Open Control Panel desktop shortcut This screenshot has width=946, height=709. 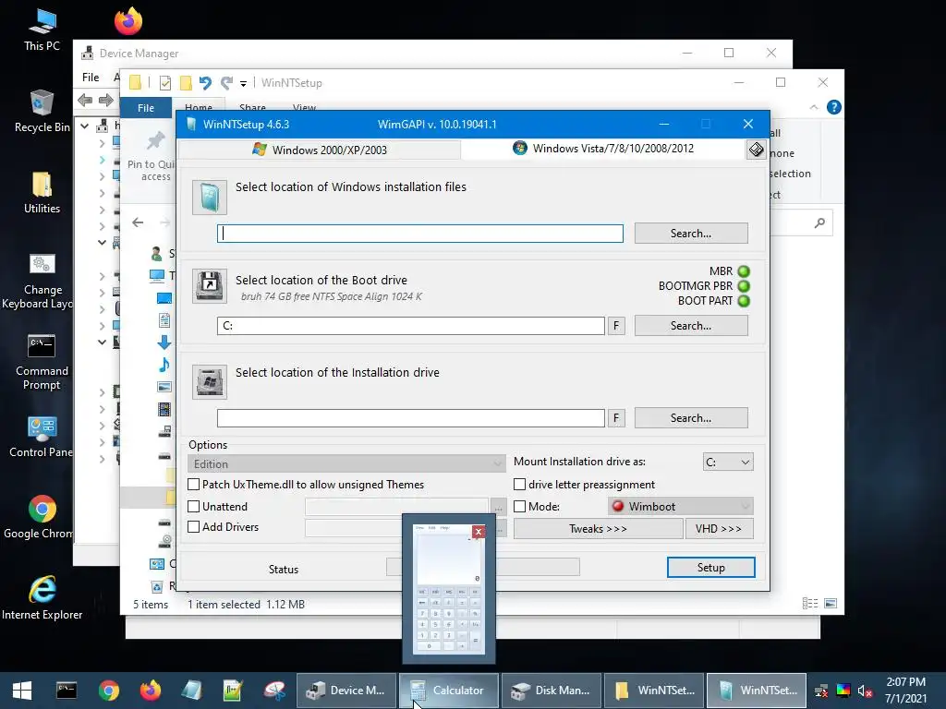click(x=42, y=436)
